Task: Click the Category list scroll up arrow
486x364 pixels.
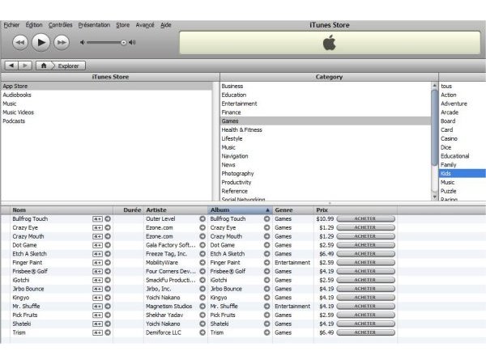Action: (434, 86)
